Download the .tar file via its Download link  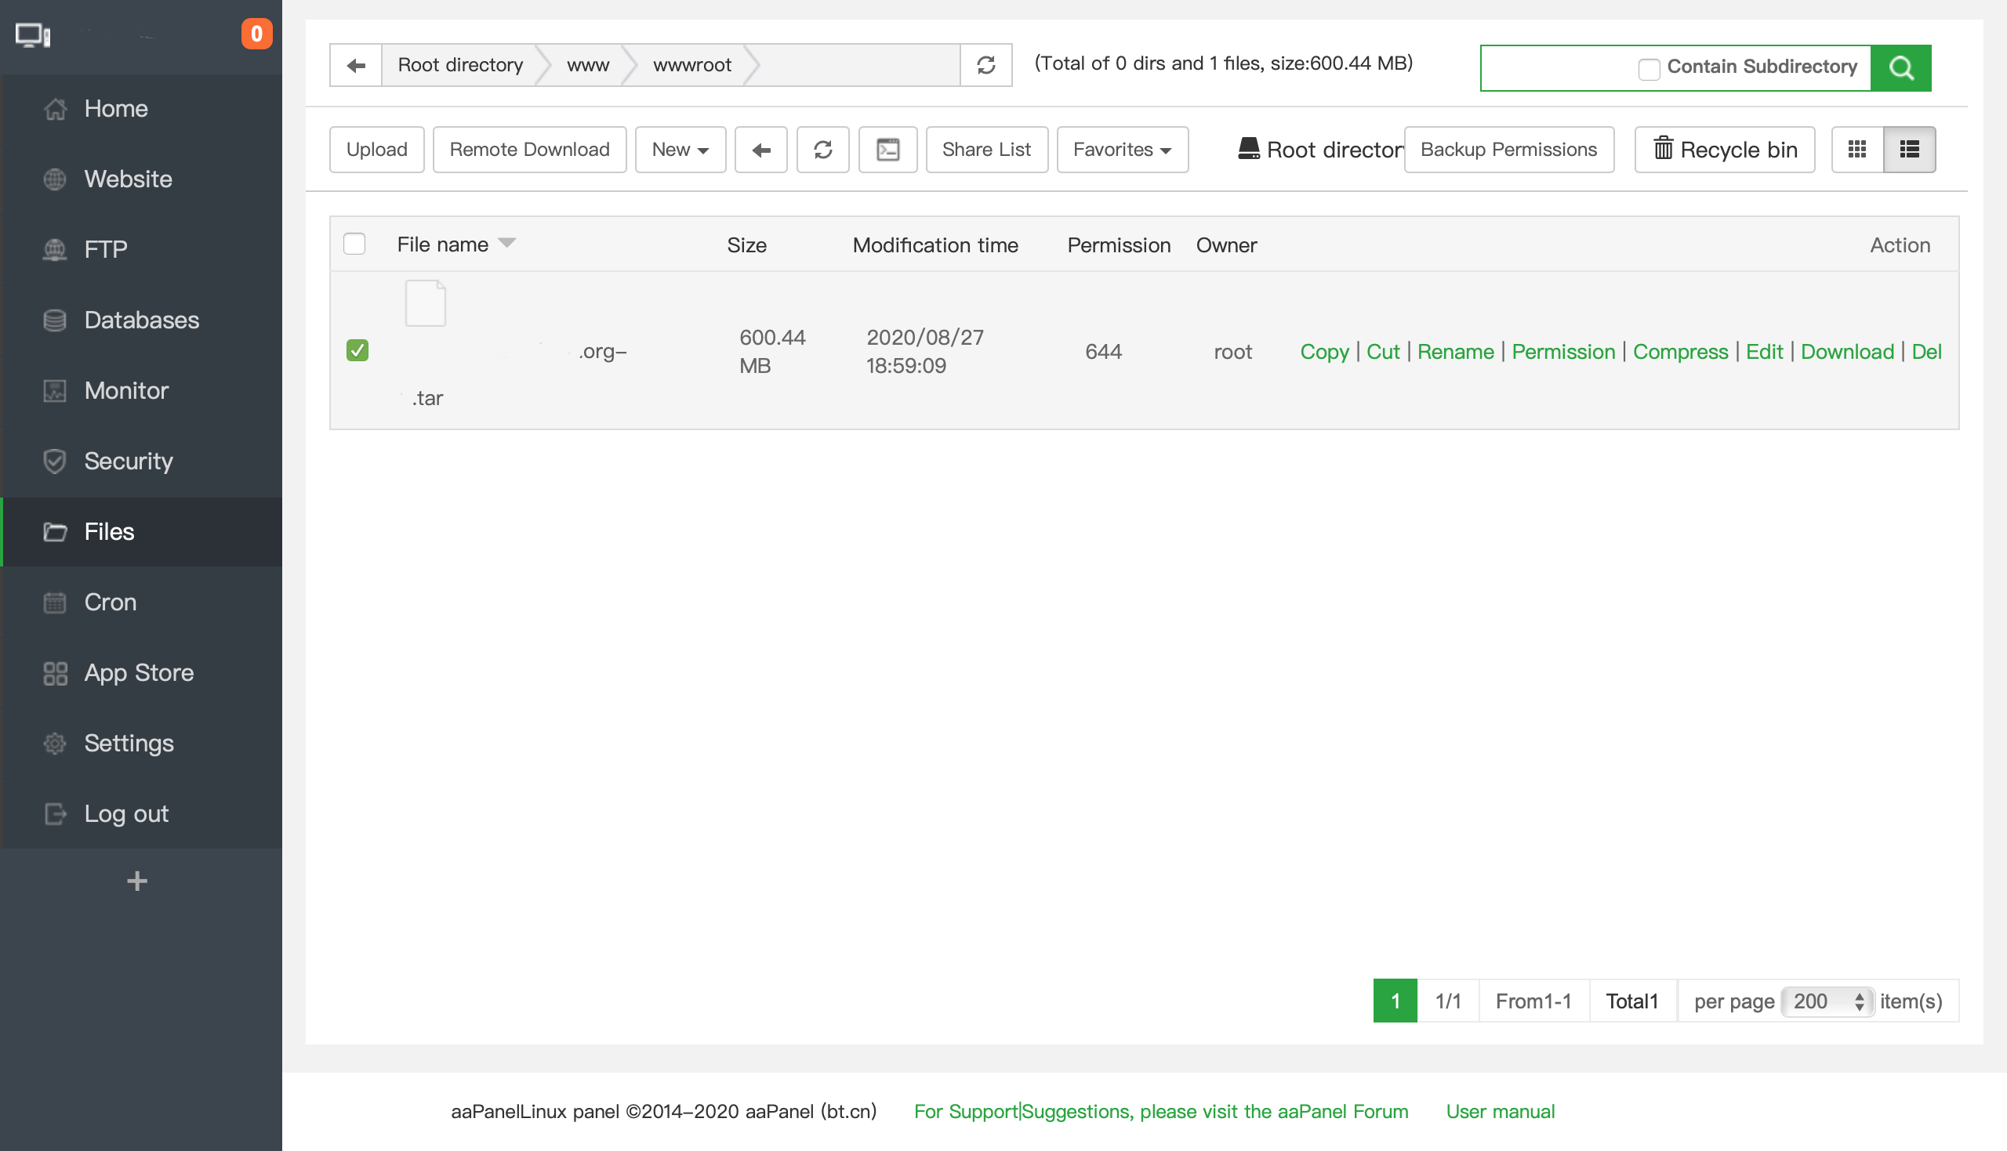point(1847,352)
